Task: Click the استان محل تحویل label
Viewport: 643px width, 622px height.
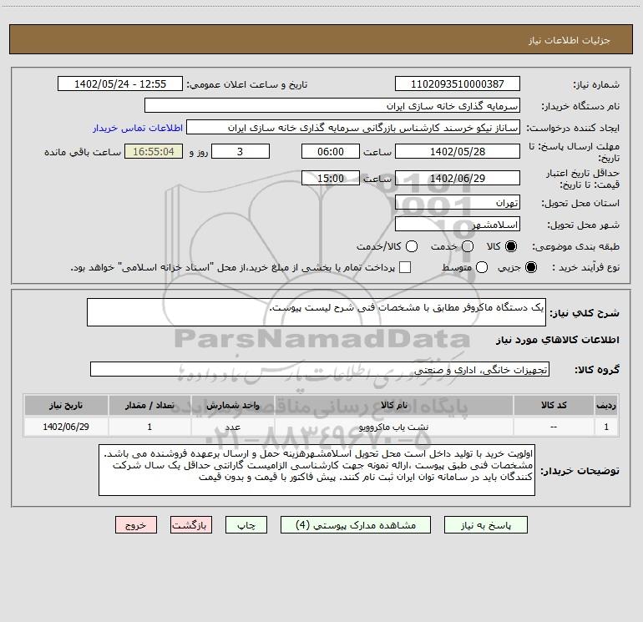Action: click(580, 203)
